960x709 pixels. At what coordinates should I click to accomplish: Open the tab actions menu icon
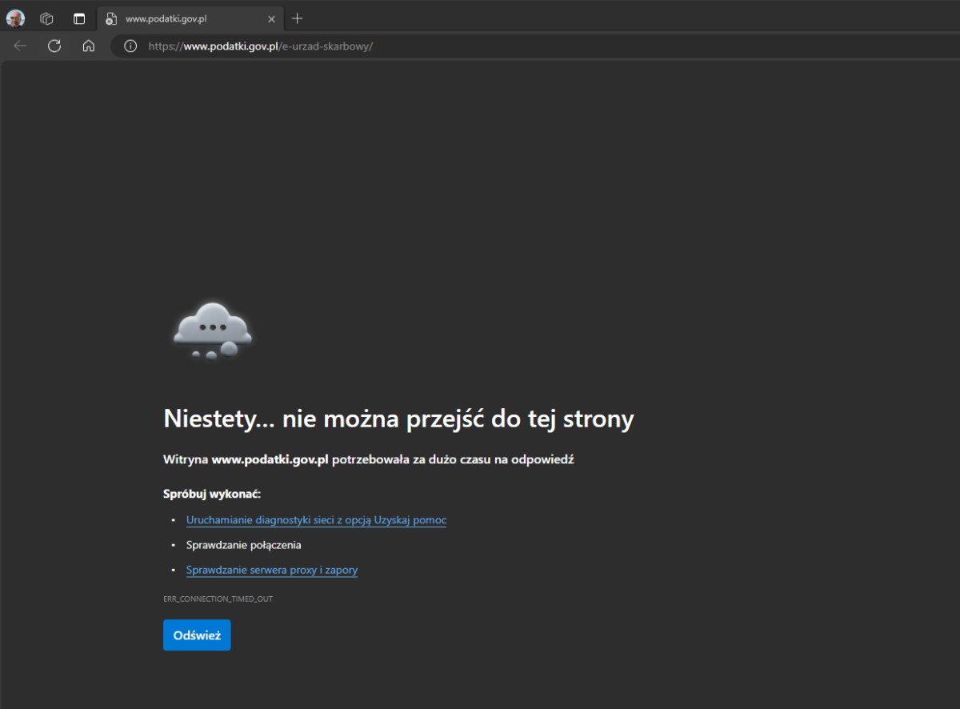click(78, 18)
